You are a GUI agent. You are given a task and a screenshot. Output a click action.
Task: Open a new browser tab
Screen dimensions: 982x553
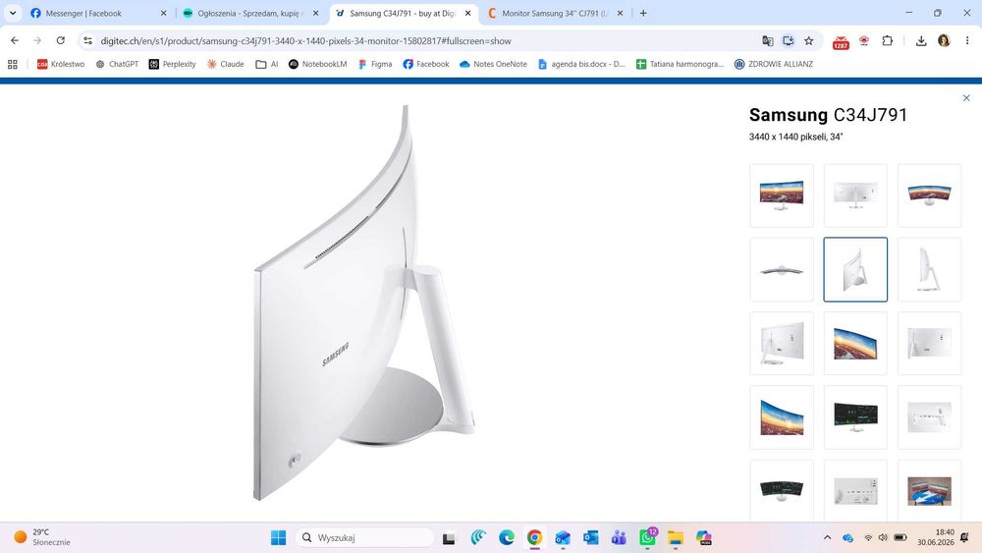pos(643,13)
